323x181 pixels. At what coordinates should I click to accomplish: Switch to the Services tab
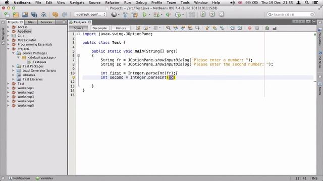pos(46,22)
